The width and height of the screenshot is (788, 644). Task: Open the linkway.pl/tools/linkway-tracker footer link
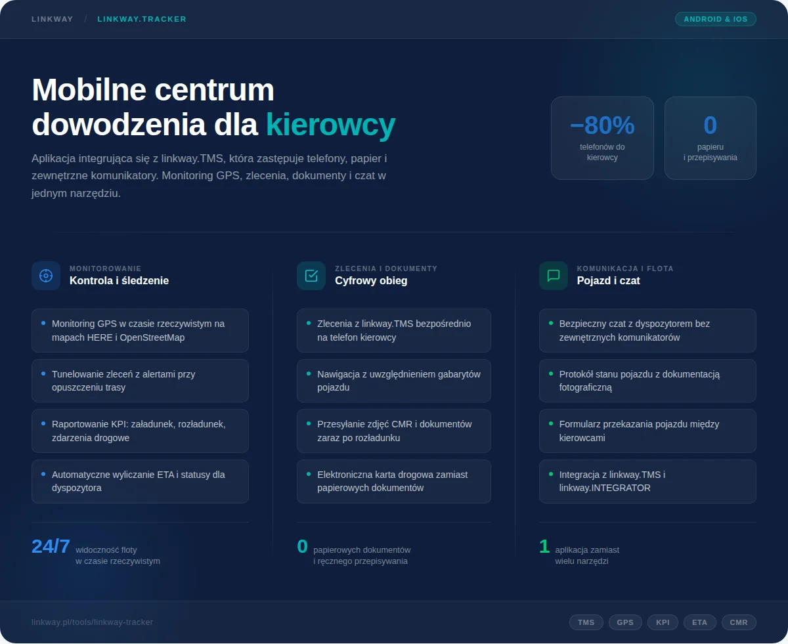[x=92, y=622]
